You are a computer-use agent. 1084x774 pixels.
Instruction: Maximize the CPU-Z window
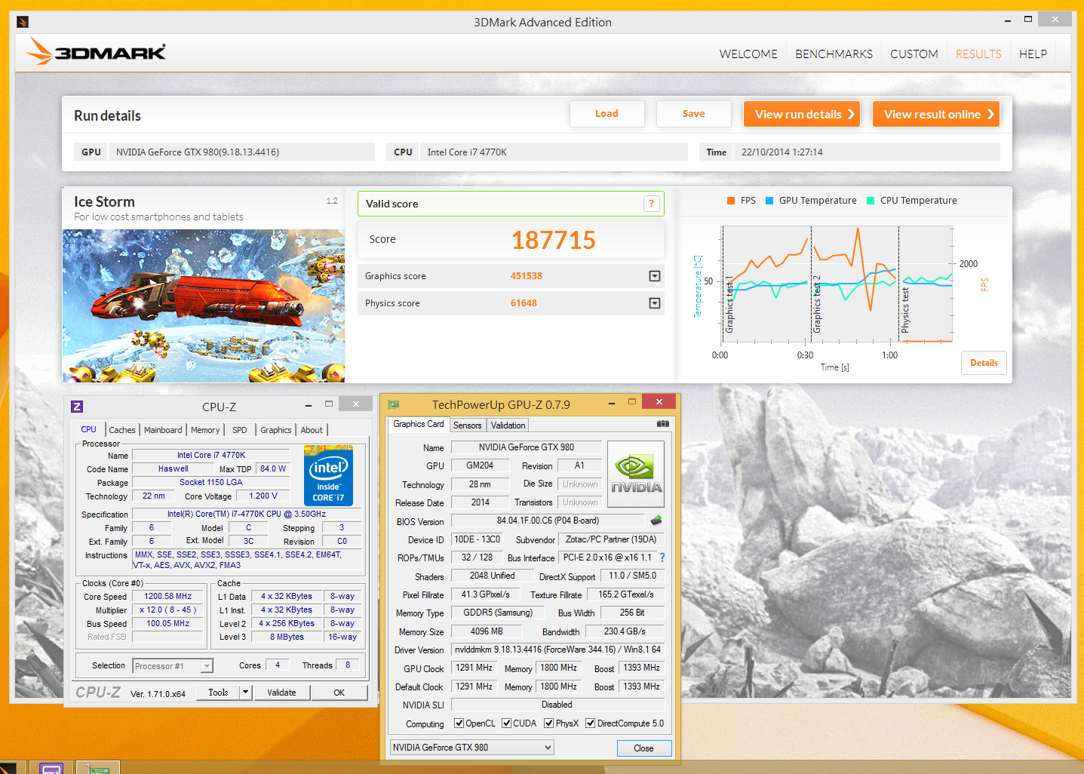coord(329,404)
